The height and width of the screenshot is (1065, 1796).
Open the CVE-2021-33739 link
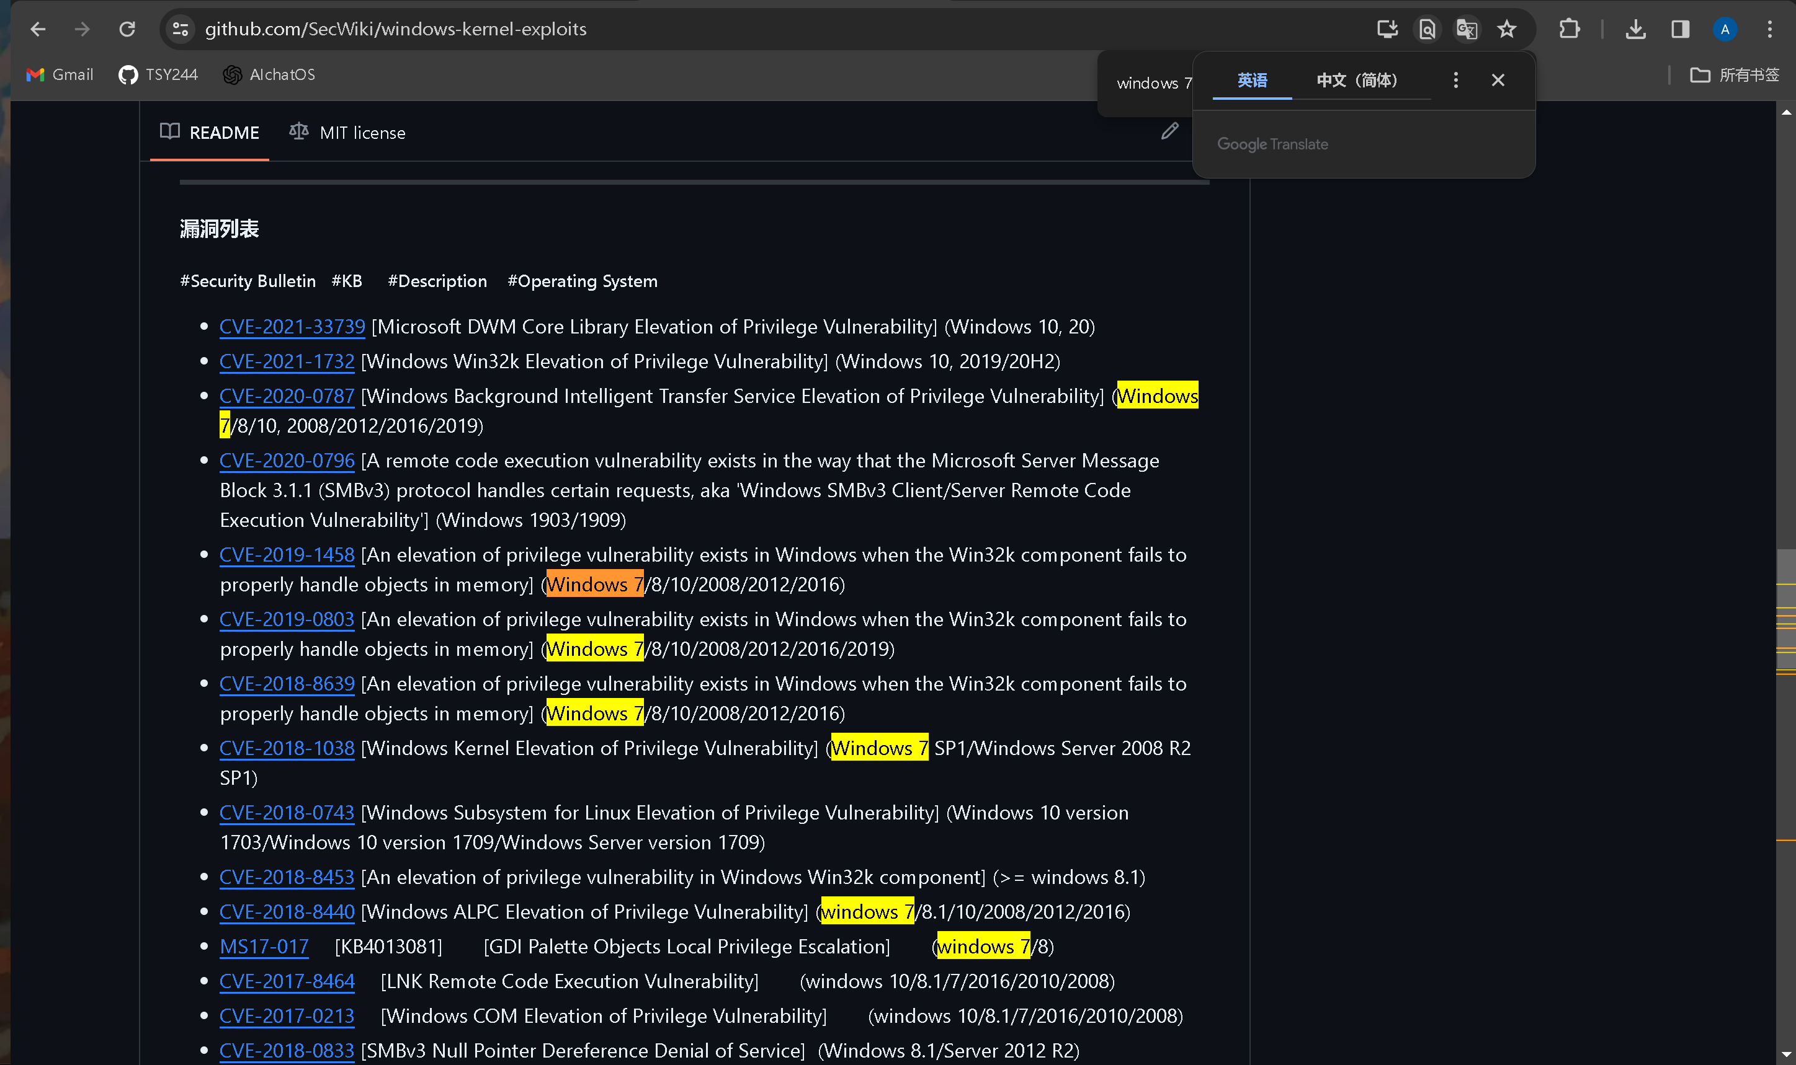(292, 327)
